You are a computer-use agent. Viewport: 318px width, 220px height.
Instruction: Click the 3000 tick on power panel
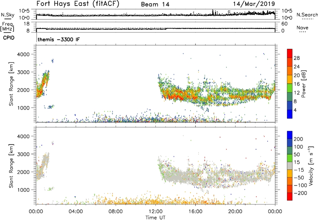[x=23, y=72]
